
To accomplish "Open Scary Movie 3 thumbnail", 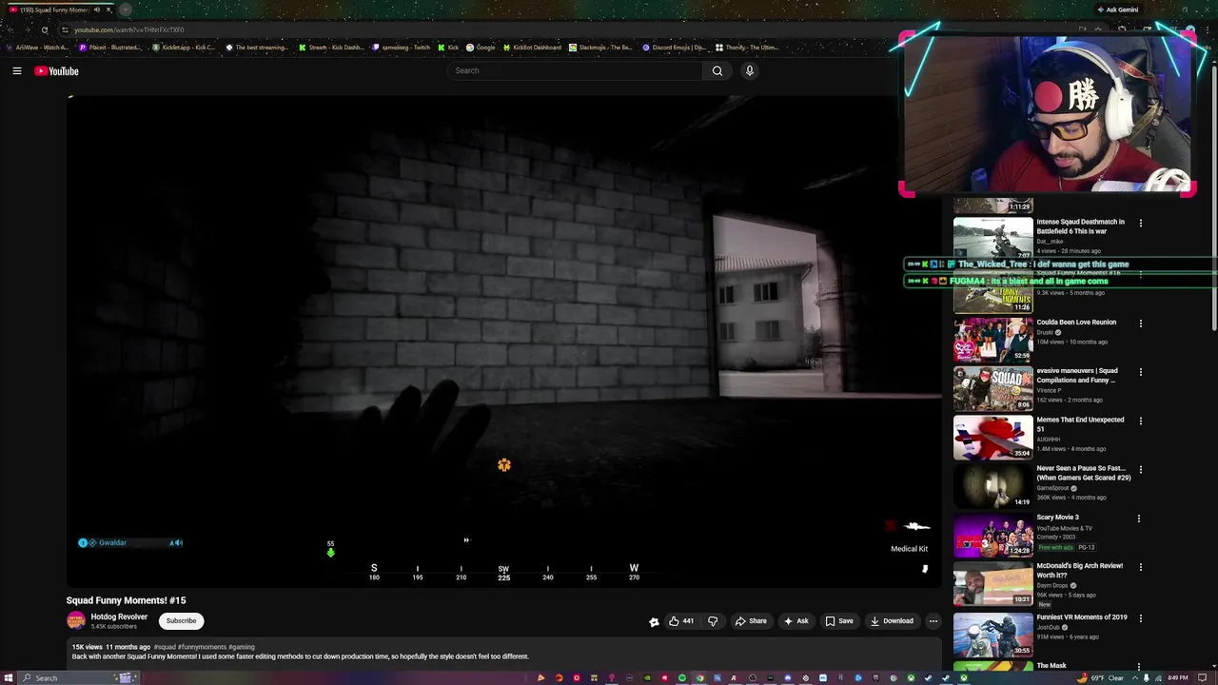I will 992,535.
